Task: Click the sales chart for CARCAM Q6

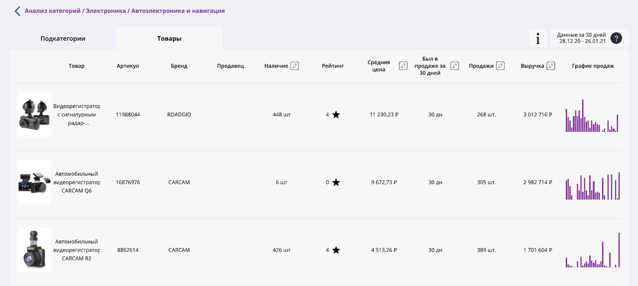Action: (x=592, y=186)
